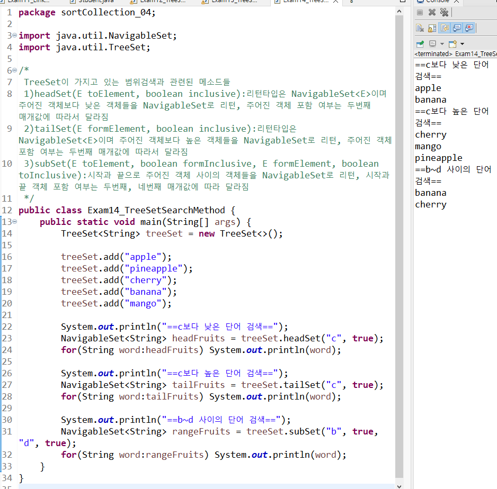497x489 pixels.
Task: Click the editor vertical scrollbar thumb
Action: (x=399, y=246)
